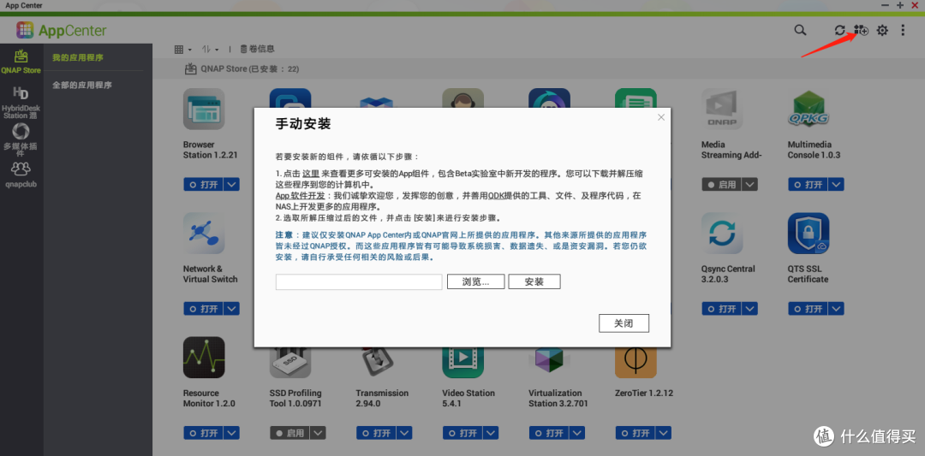Open the search magnifier icon
Image resolution: width=925 pixels, height=456 pixels.
800,30
